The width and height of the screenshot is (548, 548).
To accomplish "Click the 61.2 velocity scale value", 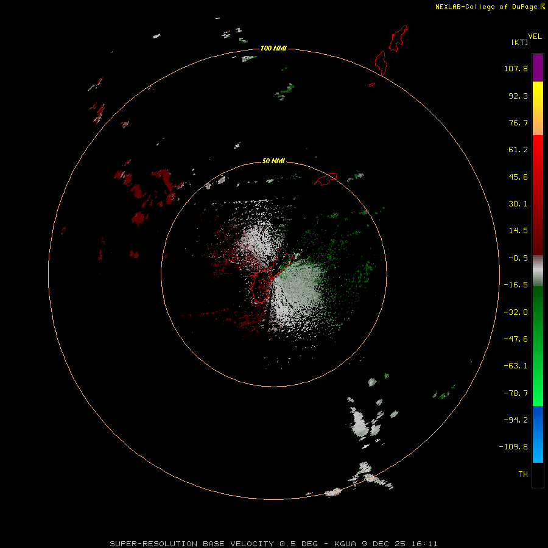I will (518, 150).
